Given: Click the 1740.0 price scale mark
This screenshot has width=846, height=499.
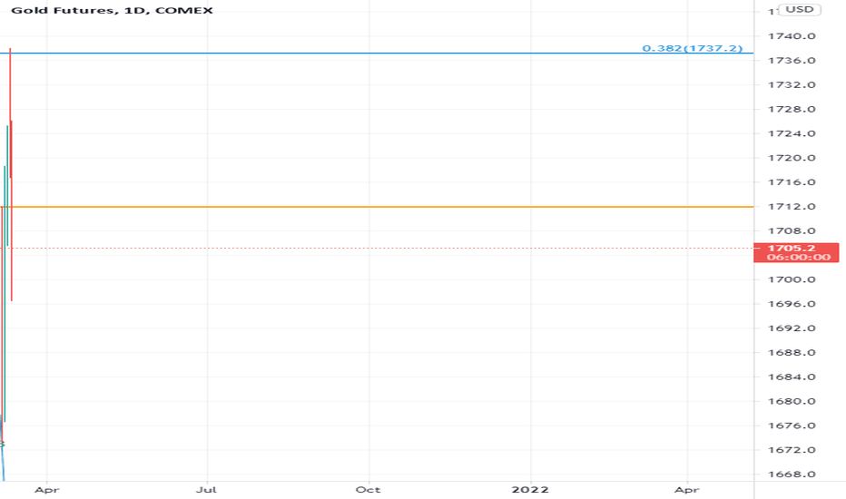Looking at the screenshot, I should [792, 36].
